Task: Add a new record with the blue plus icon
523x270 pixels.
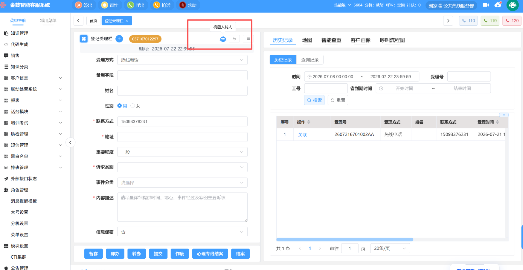Action: 119,39
